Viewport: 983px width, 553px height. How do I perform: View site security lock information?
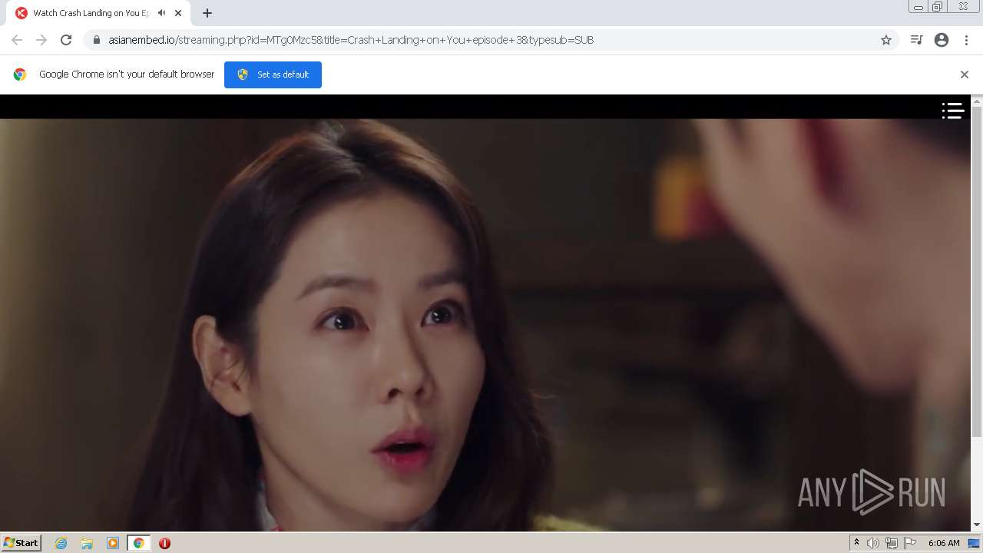click(x=97, y=40)
